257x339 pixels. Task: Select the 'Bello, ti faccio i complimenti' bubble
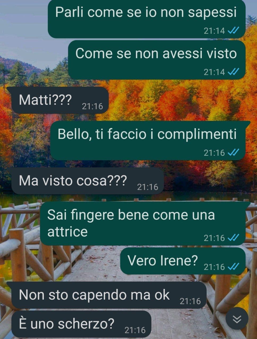(x=150, y=140)
